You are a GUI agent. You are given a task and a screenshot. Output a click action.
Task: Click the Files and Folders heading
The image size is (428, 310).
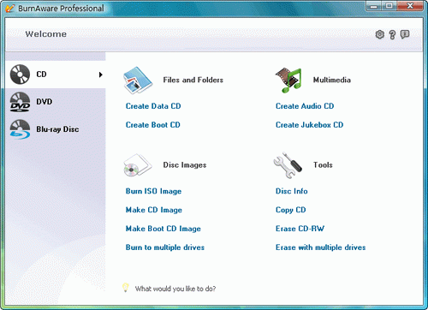pyautogui.click(x=193, y=80)
